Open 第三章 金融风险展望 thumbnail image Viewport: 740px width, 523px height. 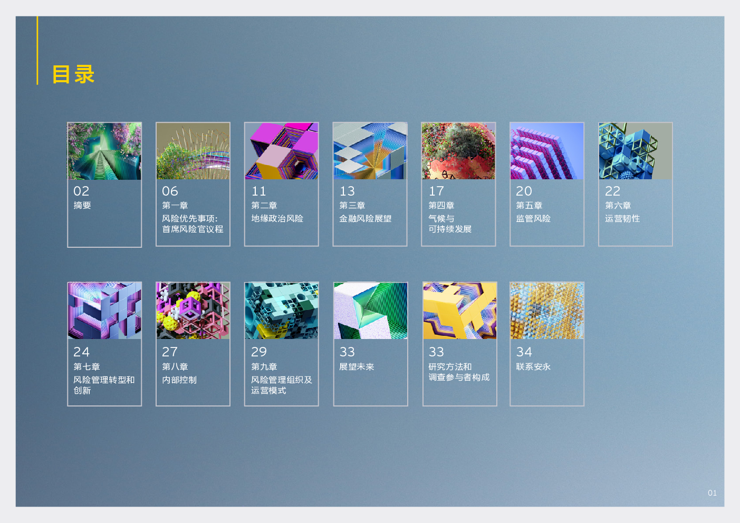[x=370, y=151]
